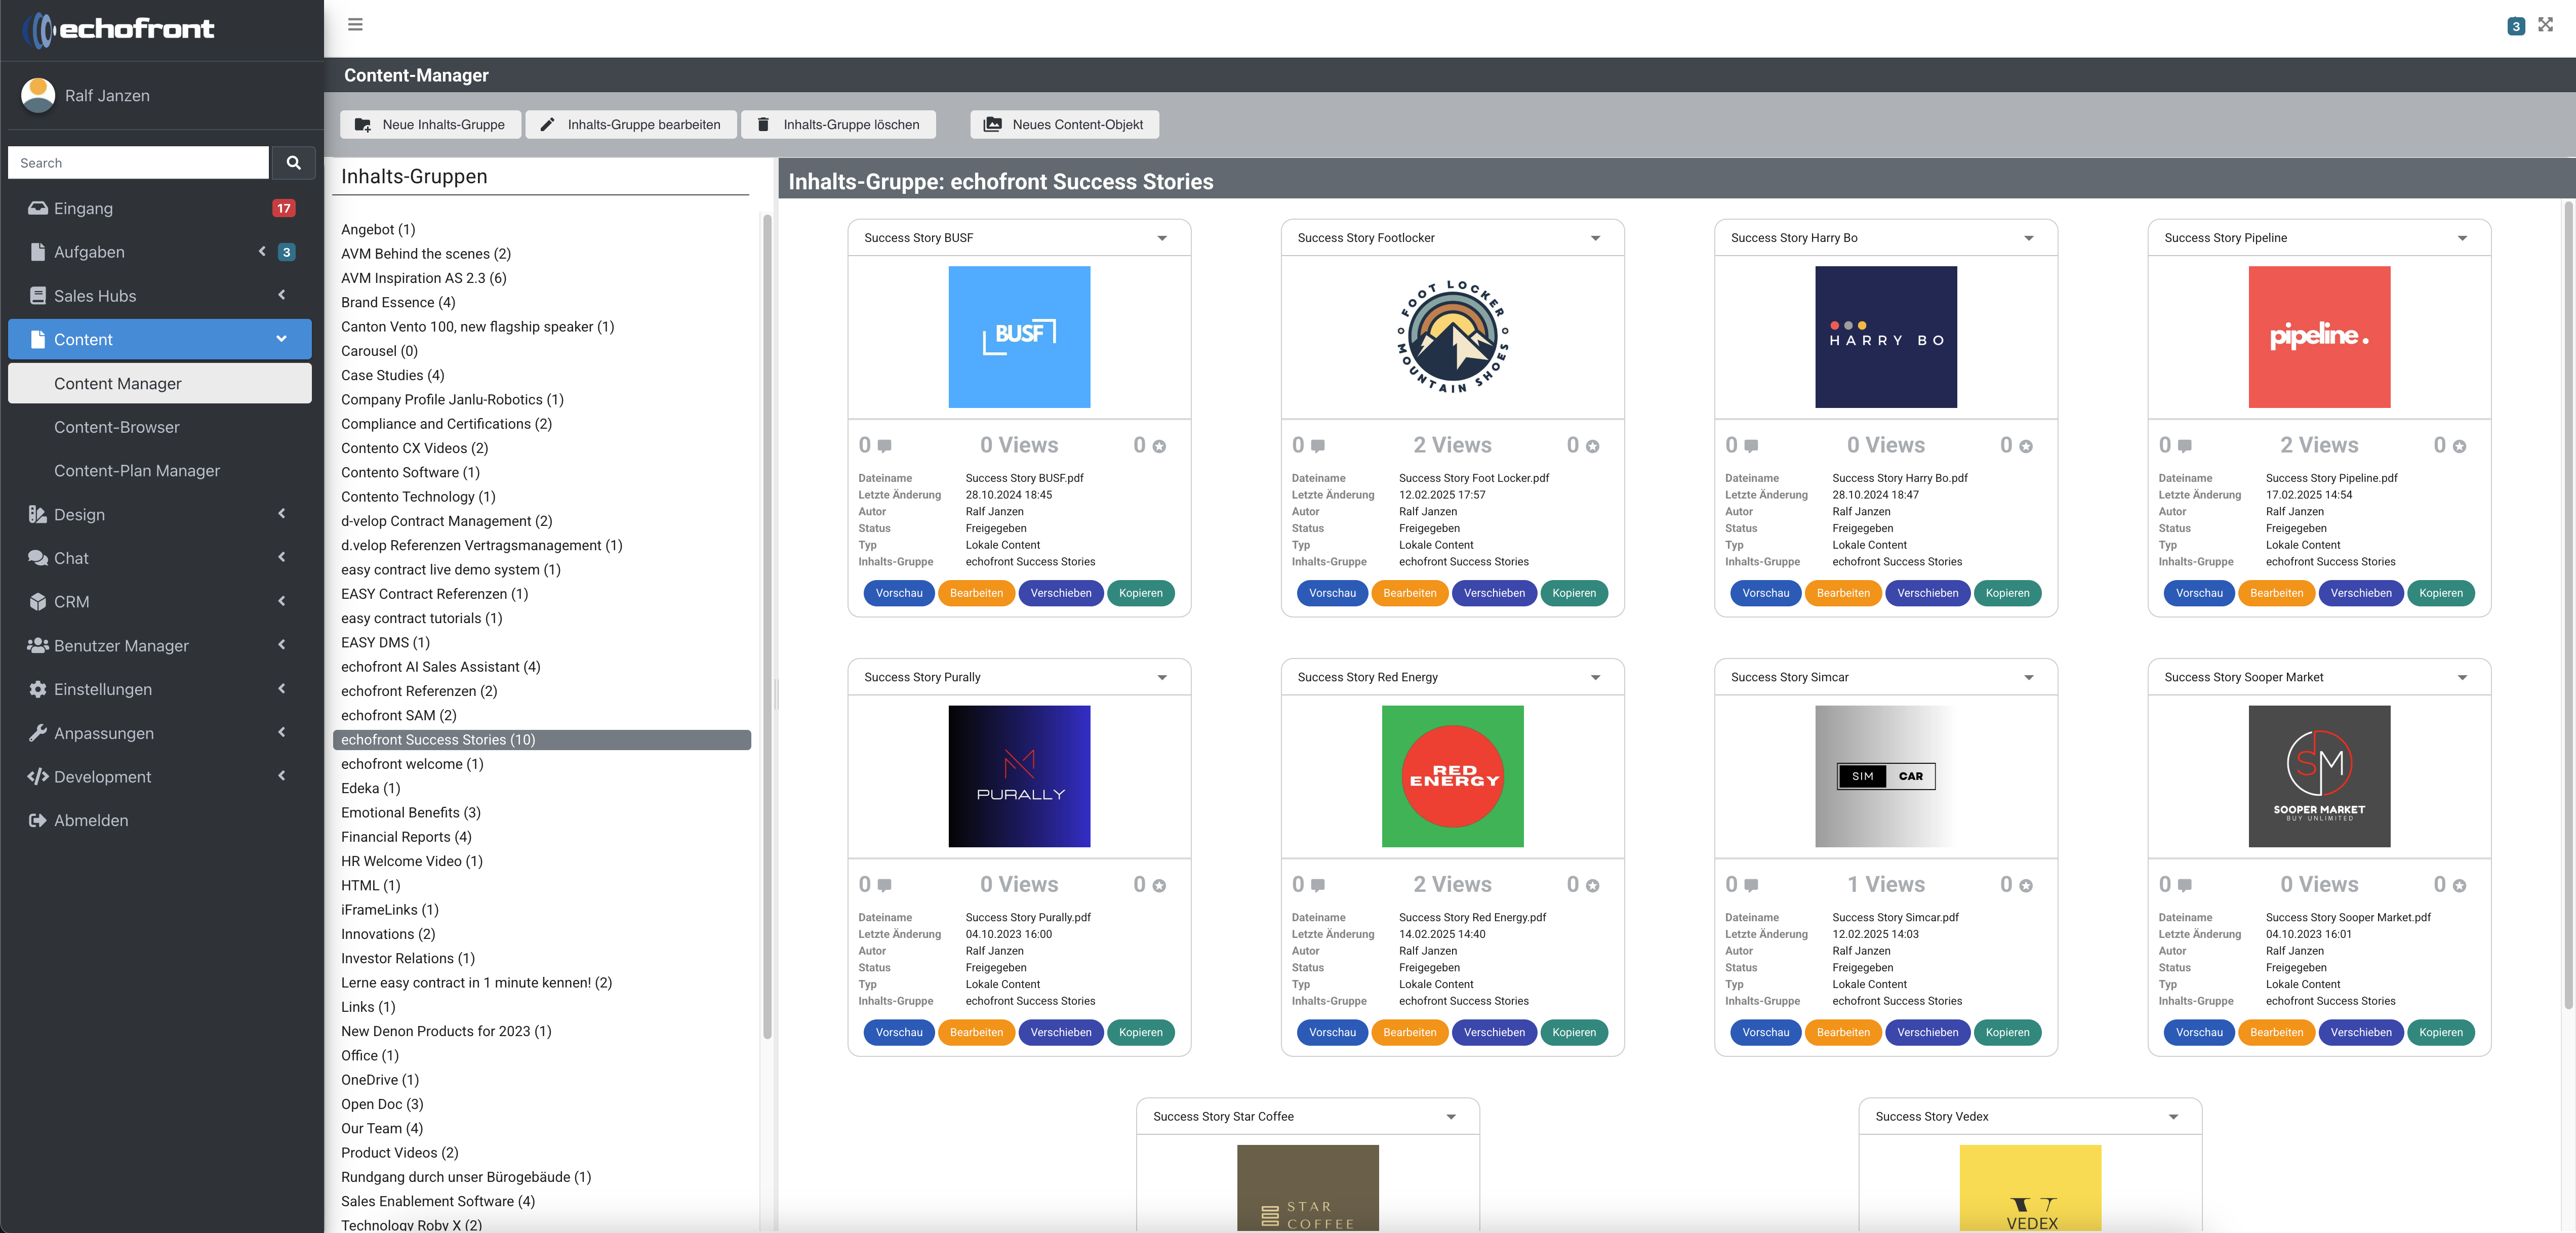Screen dimensions: 2576x1233
Task: Click the CRM cube icon
Action: 38,602
